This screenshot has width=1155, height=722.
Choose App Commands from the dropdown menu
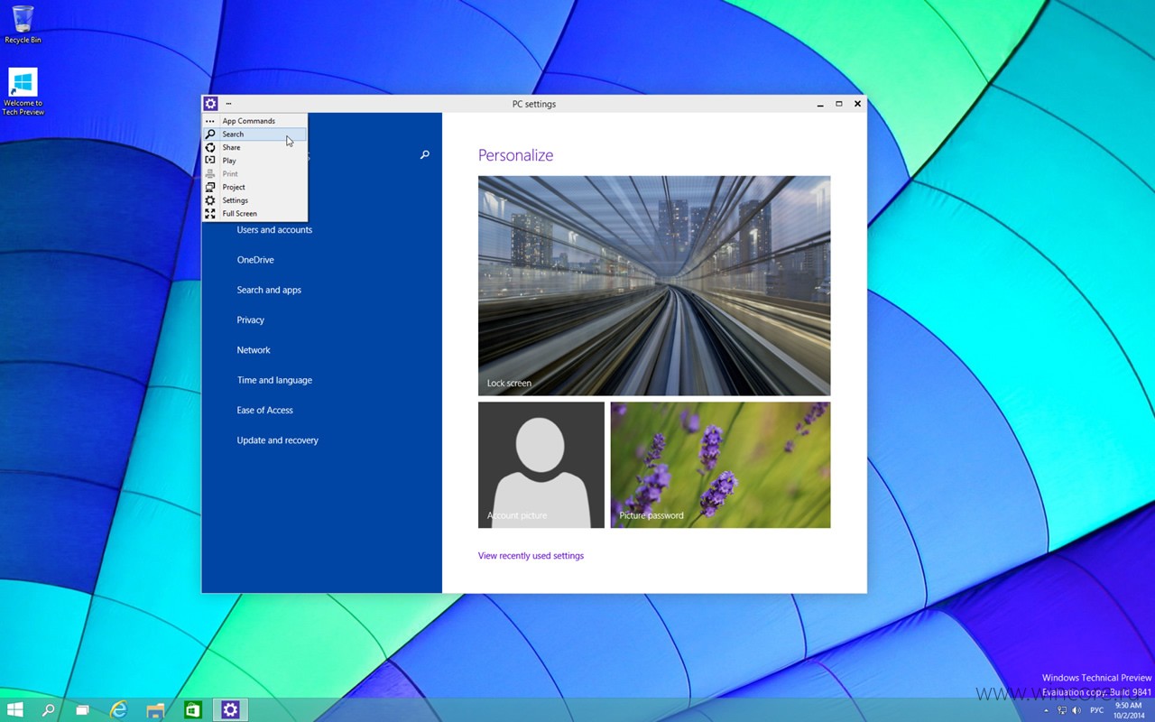pyautogui.click(x=254, y=121)
